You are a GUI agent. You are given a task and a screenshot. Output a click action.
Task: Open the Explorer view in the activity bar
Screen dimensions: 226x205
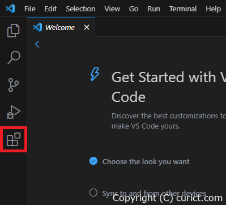click(13, 31)
